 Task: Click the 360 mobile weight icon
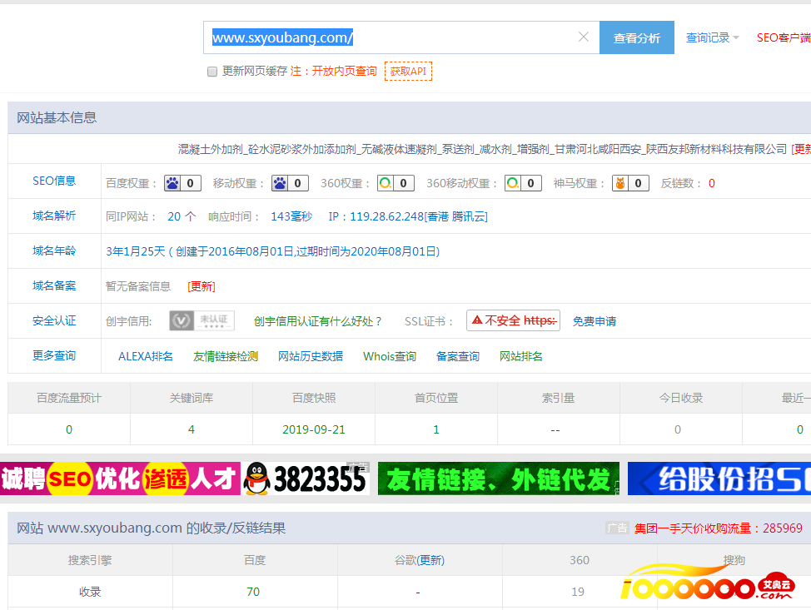coord(513,183)
